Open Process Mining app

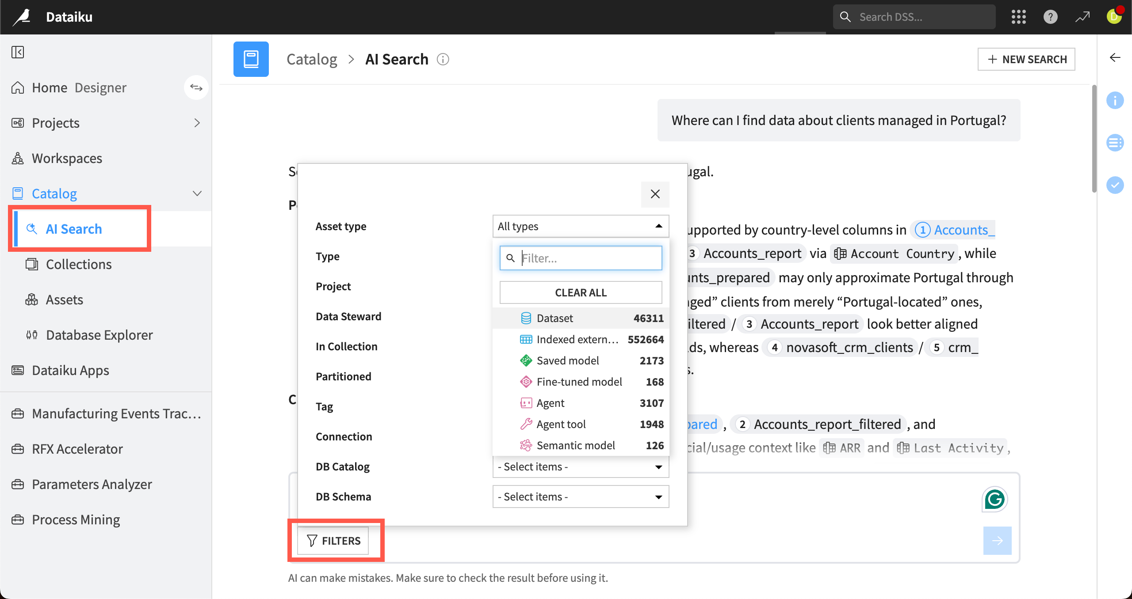[106, 519]
